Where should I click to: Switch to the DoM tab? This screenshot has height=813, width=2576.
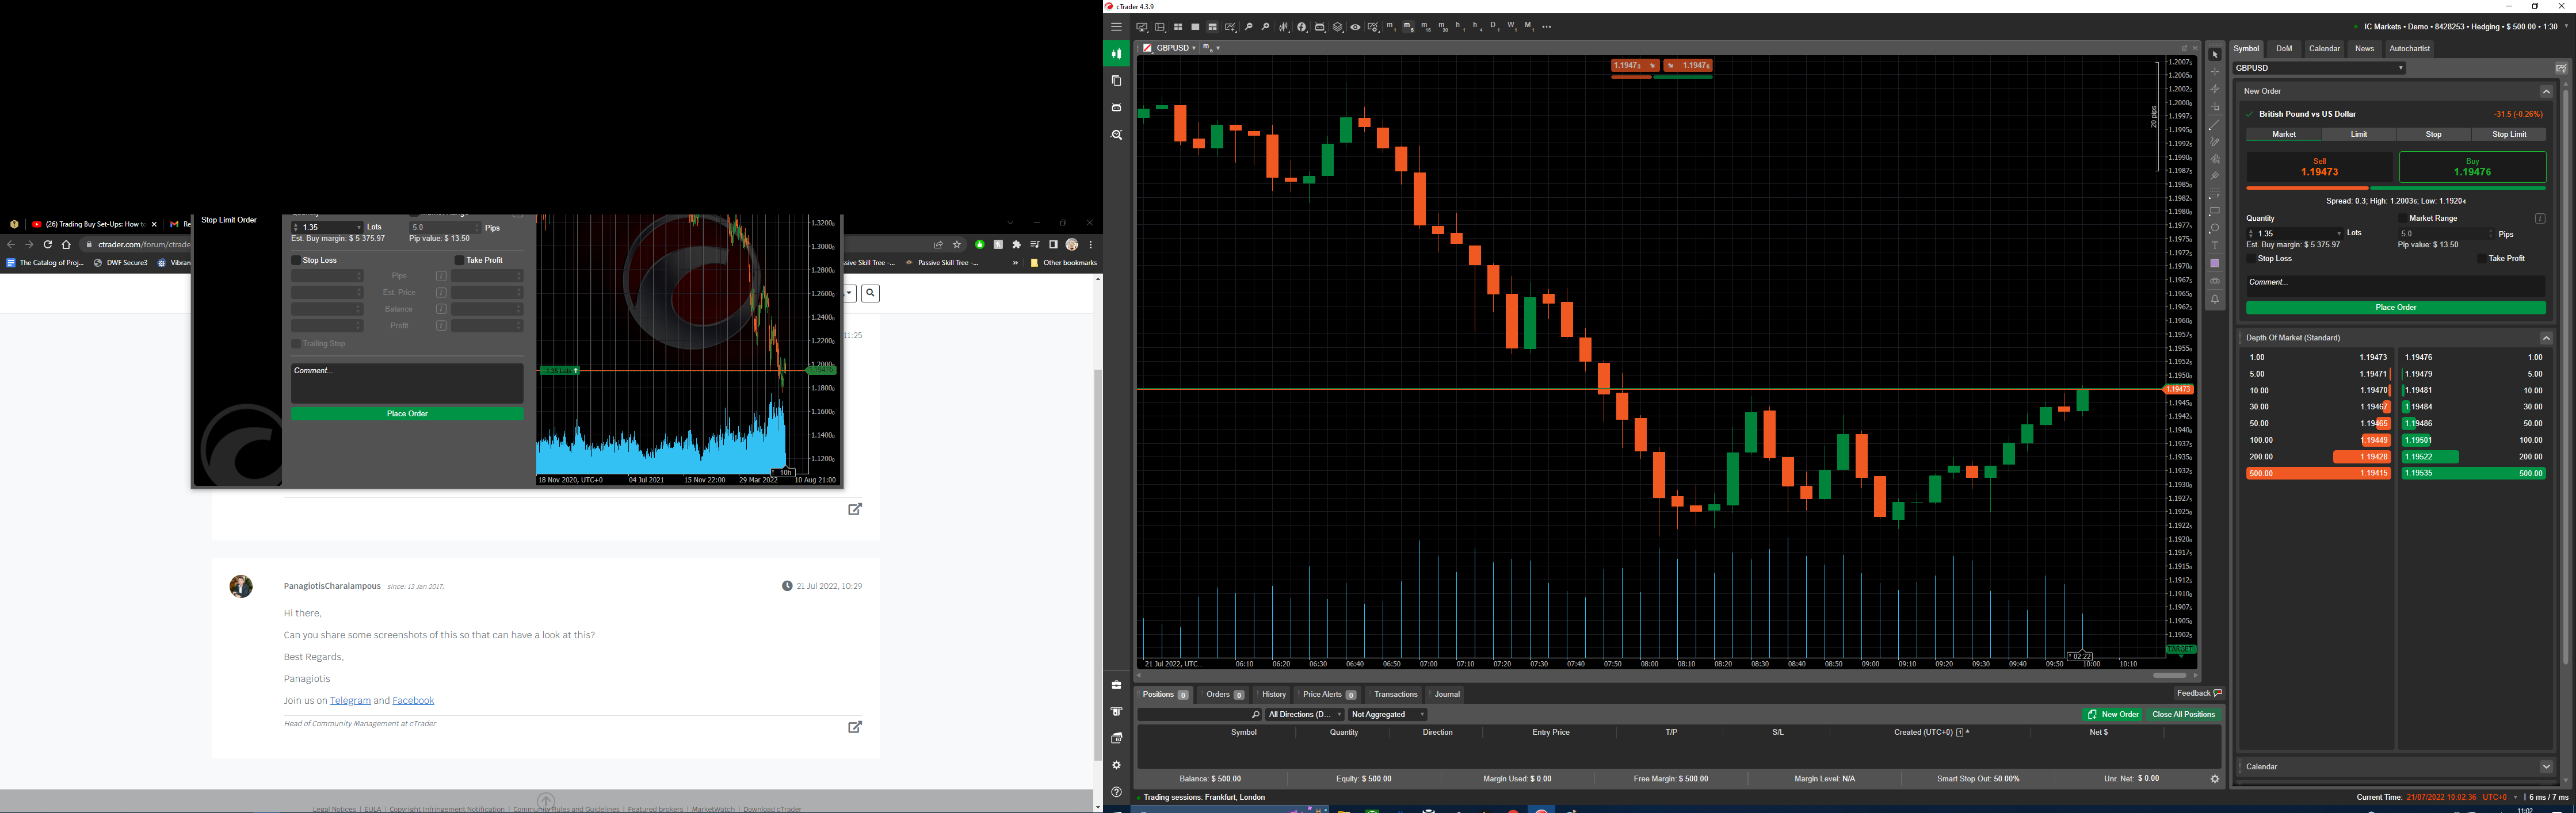pyautogui.click(x=2284, y=49)
